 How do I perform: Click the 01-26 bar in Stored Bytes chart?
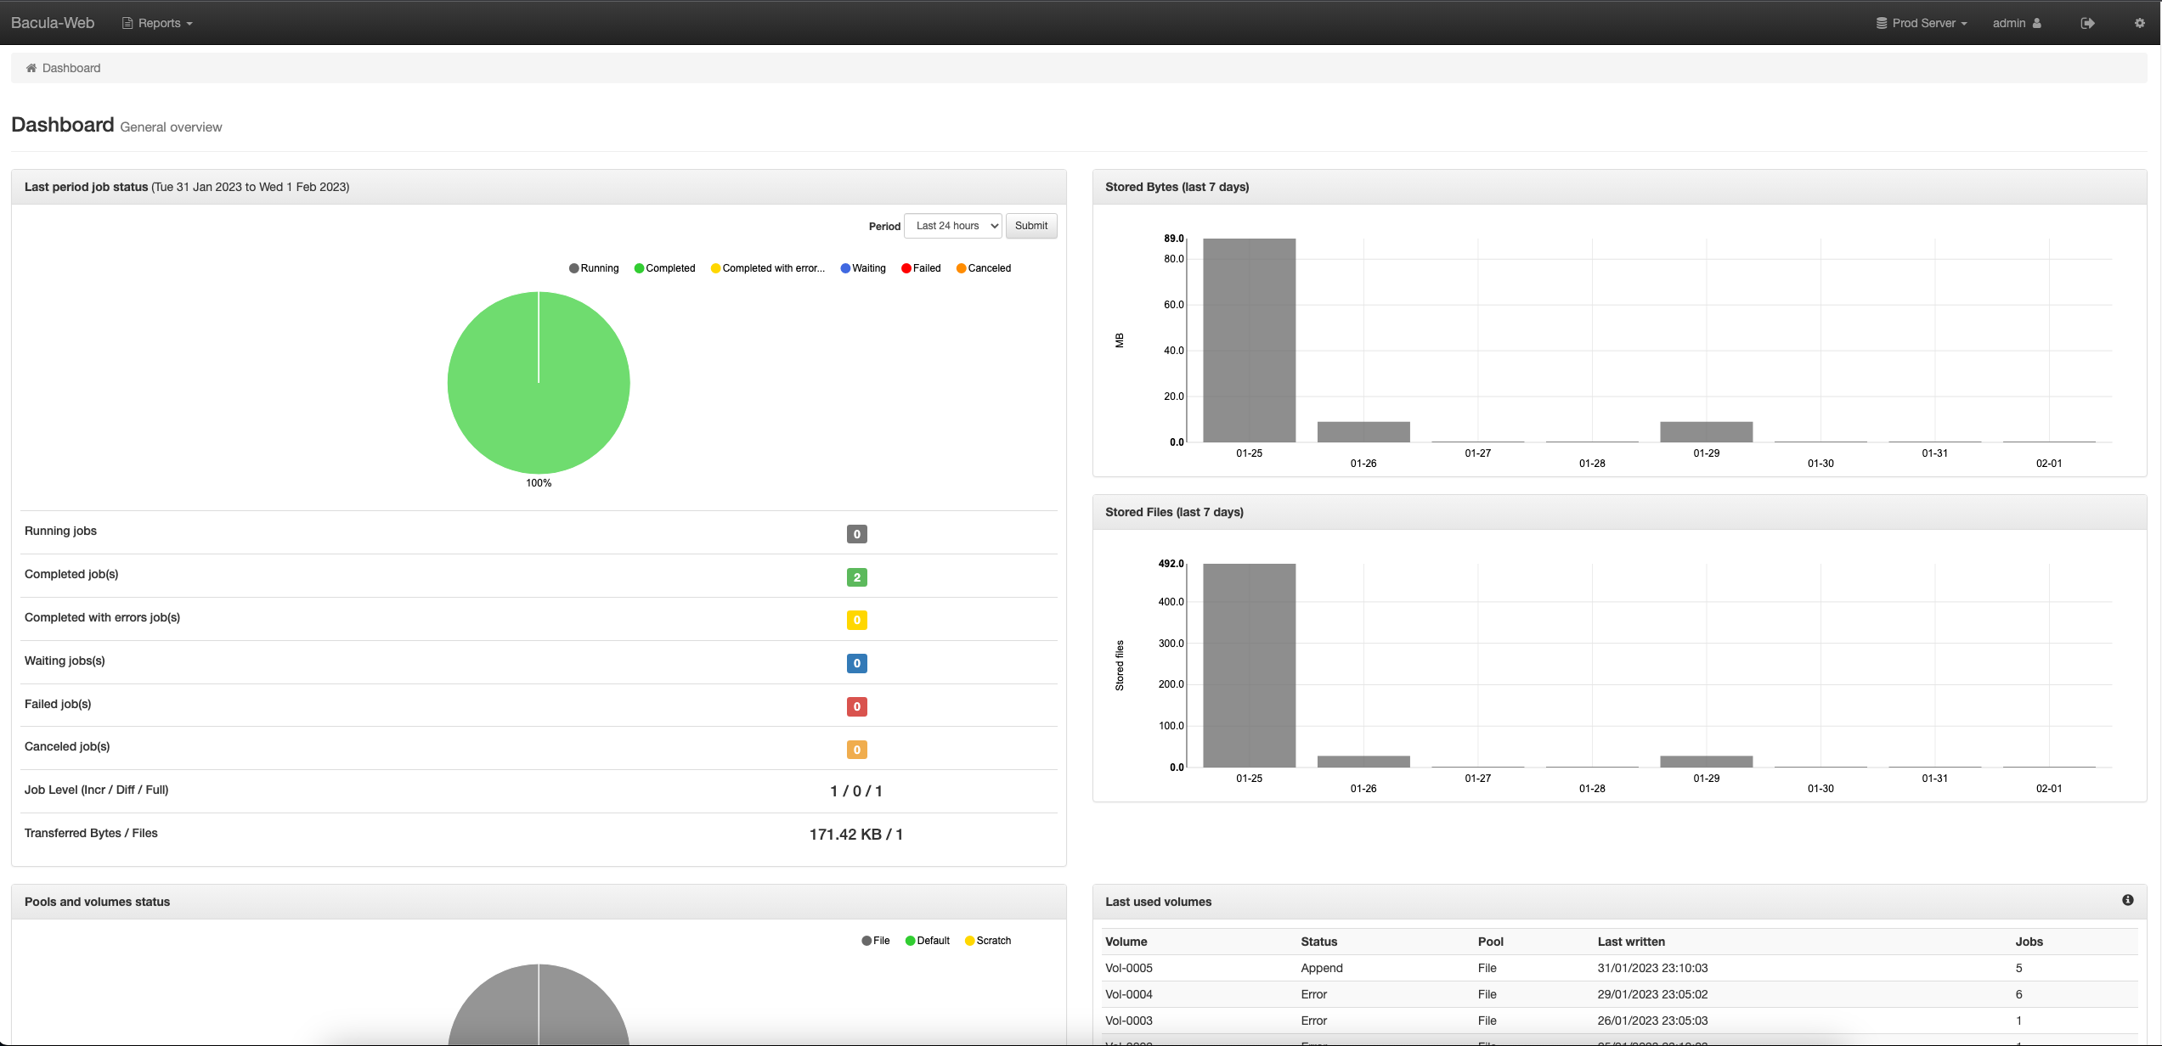pos(1363,432)
